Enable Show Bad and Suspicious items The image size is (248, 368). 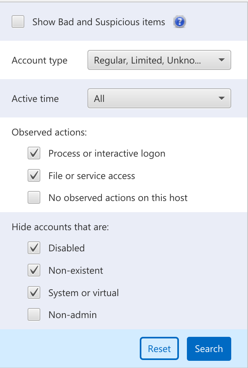(x=18, y=22)
